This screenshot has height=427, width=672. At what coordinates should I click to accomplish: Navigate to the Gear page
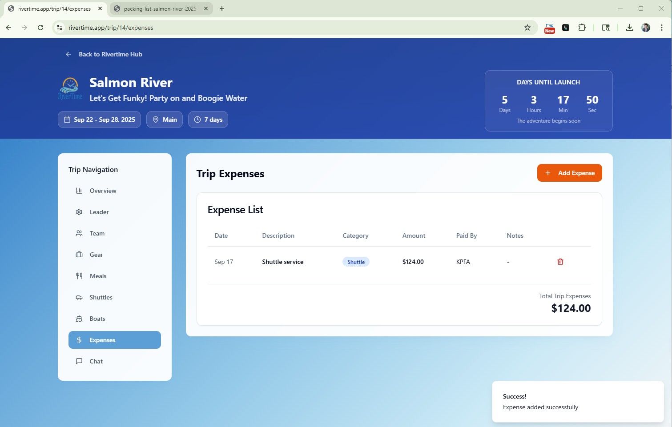(96, 255)
